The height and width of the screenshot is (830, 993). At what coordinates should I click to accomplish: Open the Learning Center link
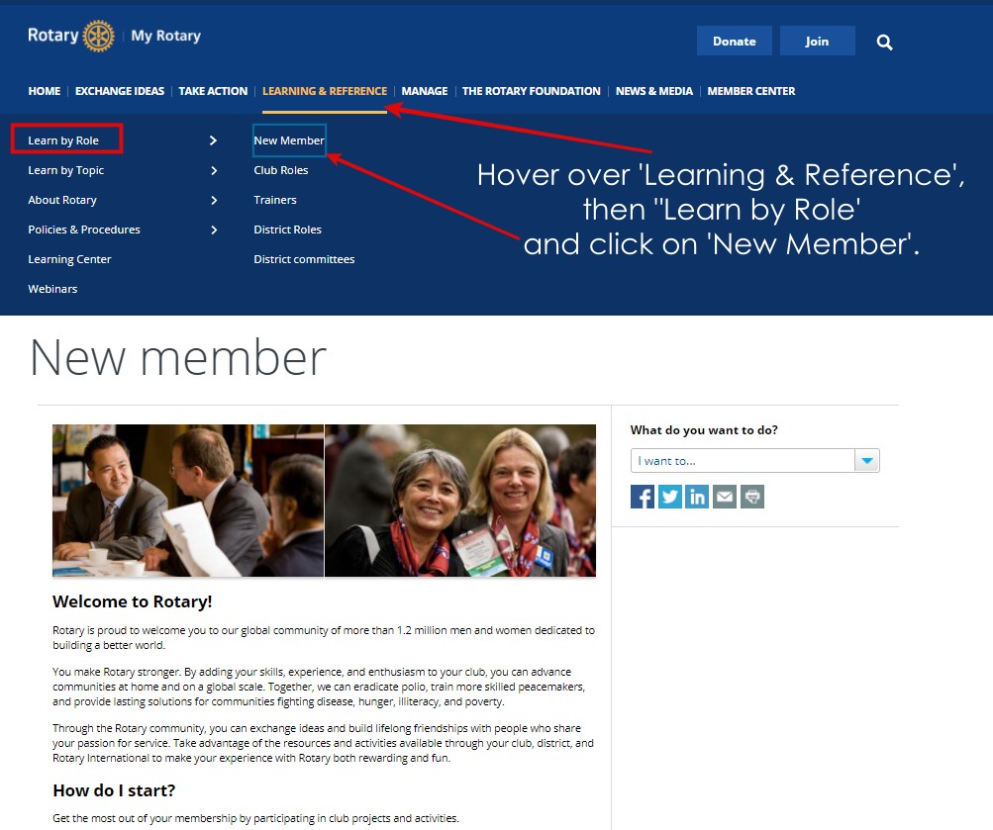pyautogui.click(x=69, y=259)
